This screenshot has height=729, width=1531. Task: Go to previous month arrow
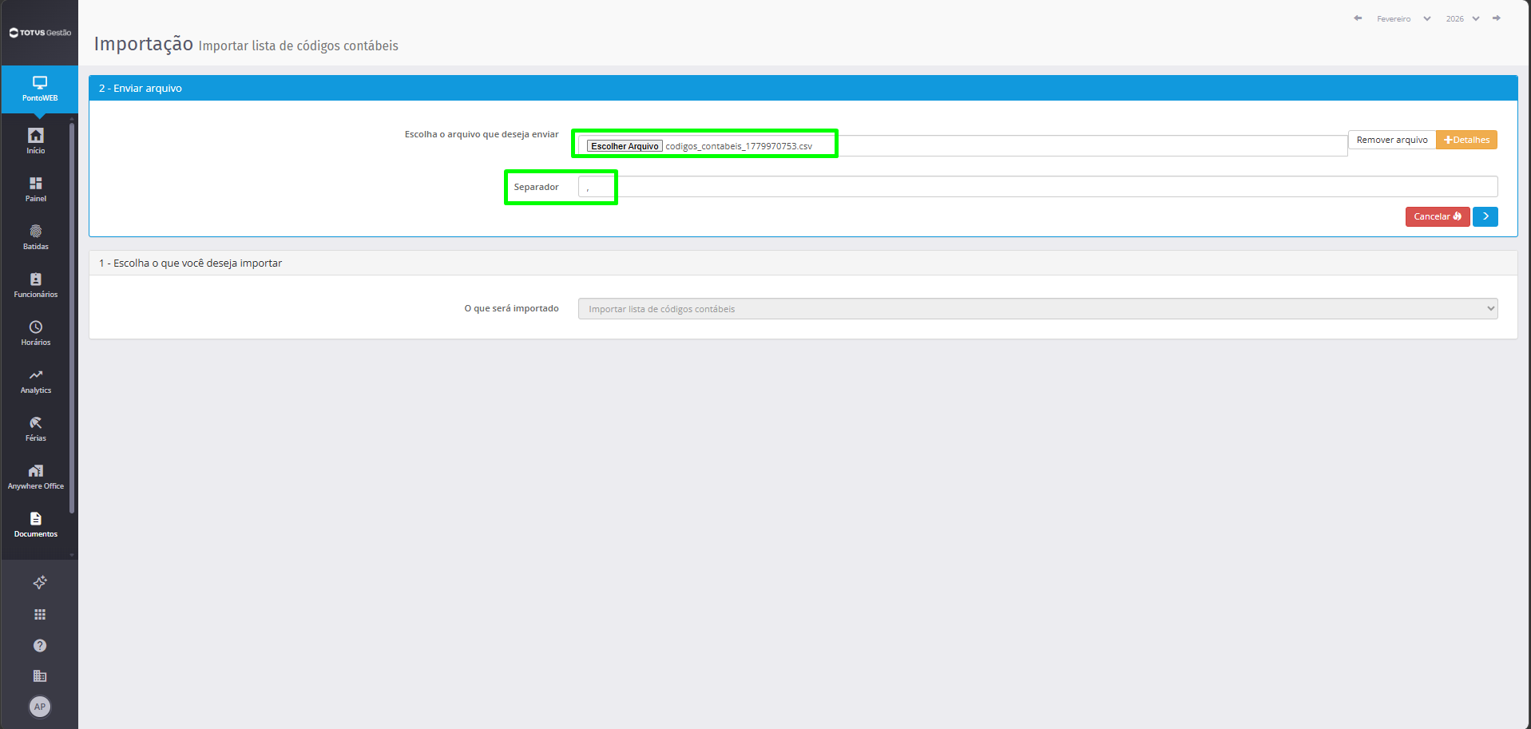coord(1358,18)
